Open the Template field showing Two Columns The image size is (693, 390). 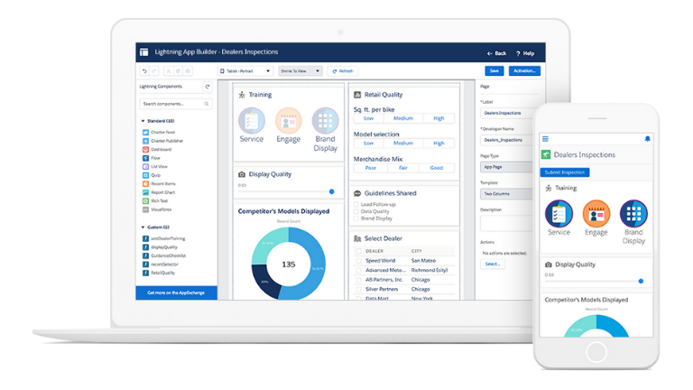[506, 194]
